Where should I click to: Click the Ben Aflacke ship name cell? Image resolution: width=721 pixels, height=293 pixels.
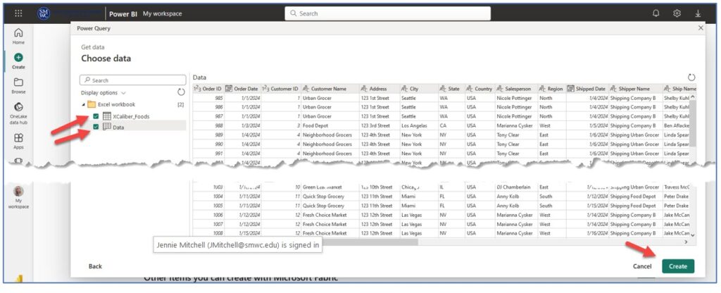point(677,125)
